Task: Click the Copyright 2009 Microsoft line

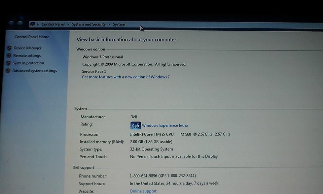Action: [x=134, y=64]
